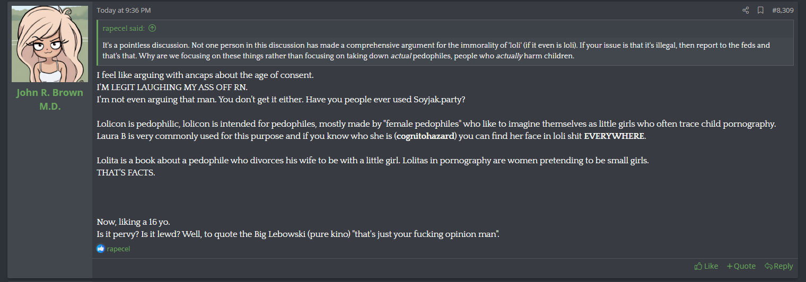The width and height of the screenshot is (806, 282).
Task: Bookmark this post with the bookmark icon
Action: [760, 10]
